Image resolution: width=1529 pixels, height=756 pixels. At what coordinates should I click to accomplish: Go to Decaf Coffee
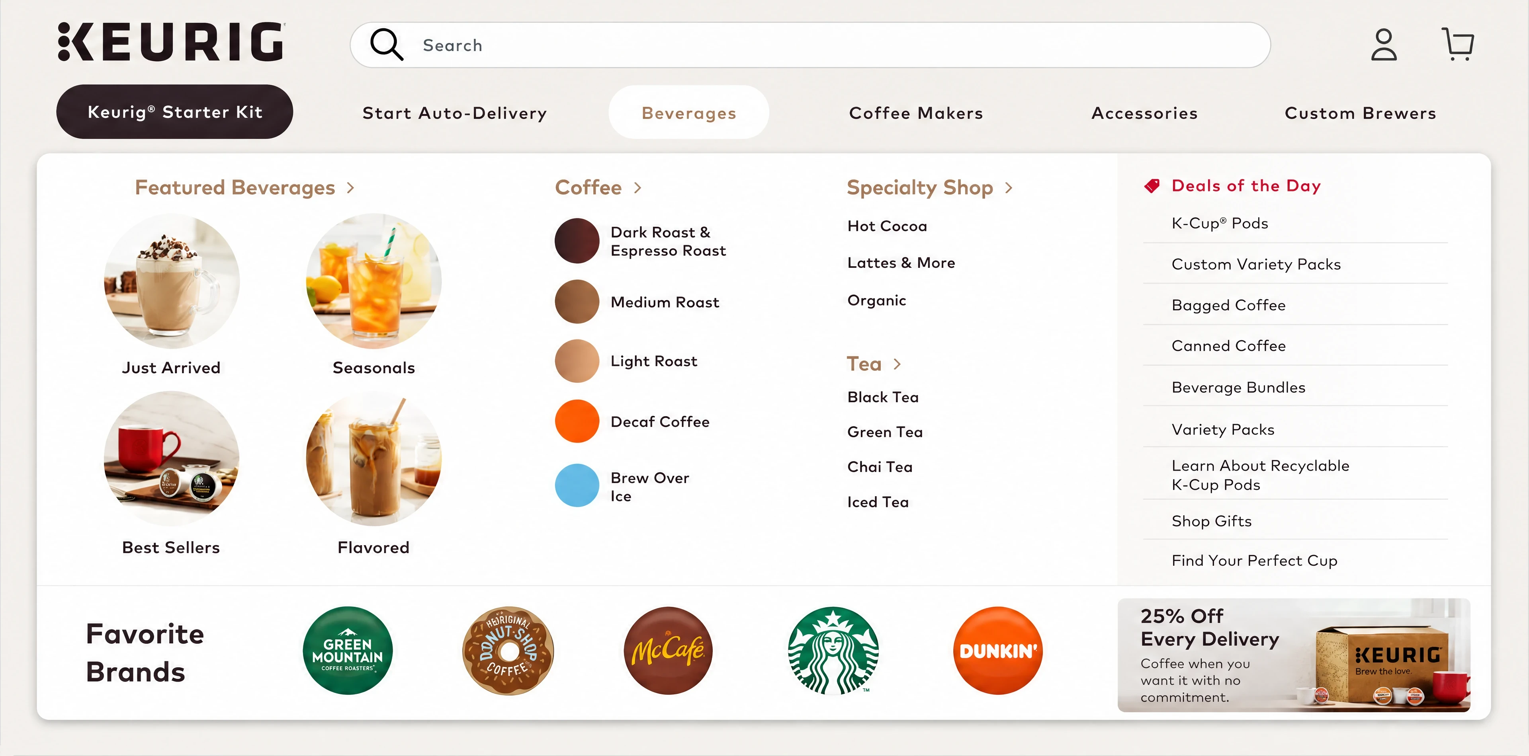[660, 422]
